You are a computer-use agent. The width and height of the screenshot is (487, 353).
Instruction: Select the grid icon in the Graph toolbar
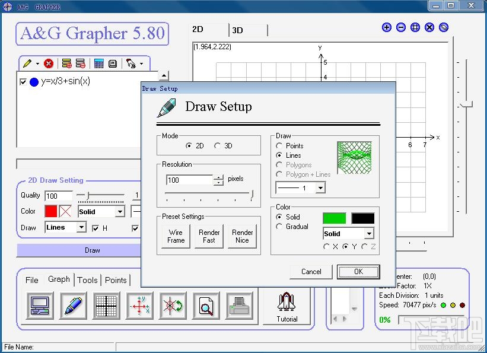tap(106, 306)
